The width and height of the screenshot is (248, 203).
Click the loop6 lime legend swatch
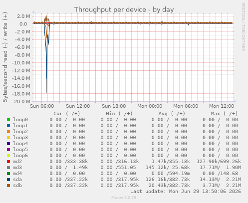point(8,156)
